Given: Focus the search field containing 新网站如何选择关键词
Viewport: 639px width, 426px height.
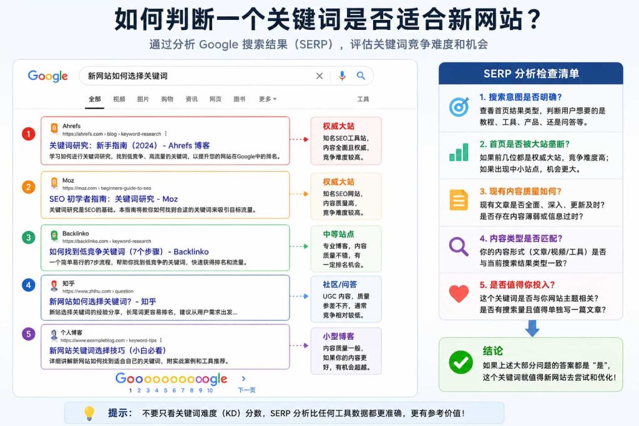Looking at the screenshot, I should [226, 75].
